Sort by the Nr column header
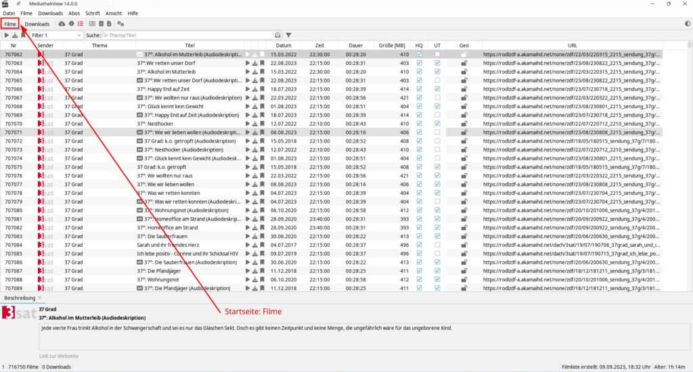 click(x=14, y=45)
